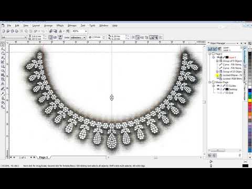
Task: Open the Arrange menu
Action: click(x=48, y=26)
